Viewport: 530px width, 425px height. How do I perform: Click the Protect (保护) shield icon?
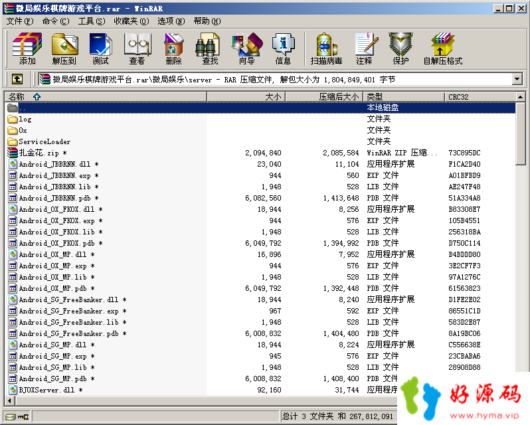(400, 48)
